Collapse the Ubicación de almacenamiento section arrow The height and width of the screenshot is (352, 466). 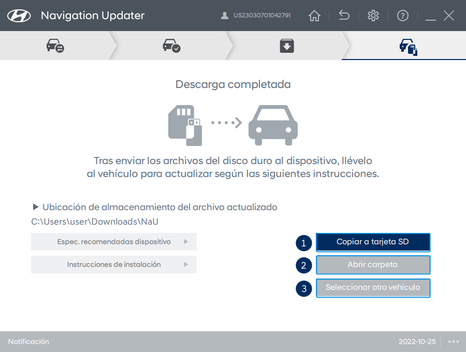point(35,207)
